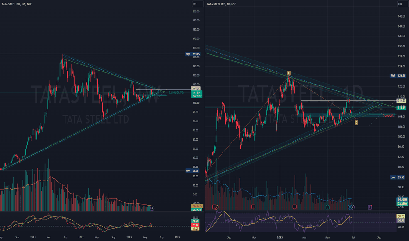
Task: Select the orange D pattern point label
Action: (x=356, y=122)
